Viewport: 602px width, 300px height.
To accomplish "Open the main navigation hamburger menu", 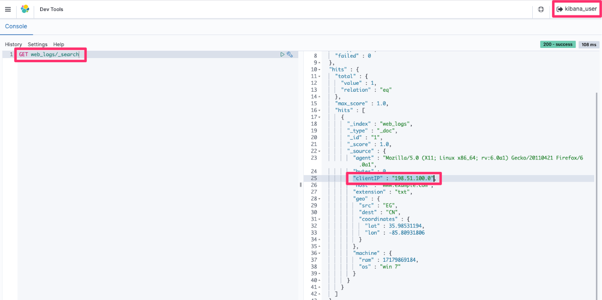I will [x=7, y=9].
